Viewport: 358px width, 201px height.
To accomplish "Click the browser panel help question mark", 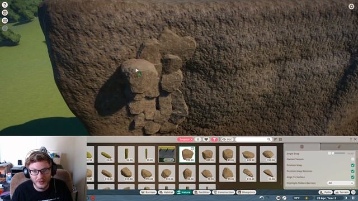I will [351, 139].
